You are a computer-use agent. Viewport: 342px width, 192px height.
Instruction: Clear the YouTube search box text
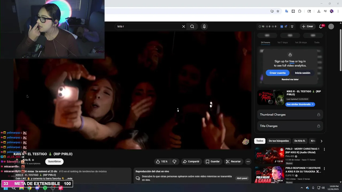tap(184, 26)
